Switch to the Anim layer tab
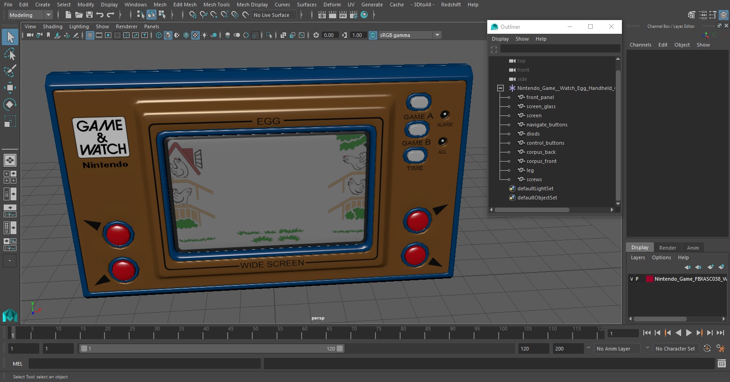 [693, 248]
